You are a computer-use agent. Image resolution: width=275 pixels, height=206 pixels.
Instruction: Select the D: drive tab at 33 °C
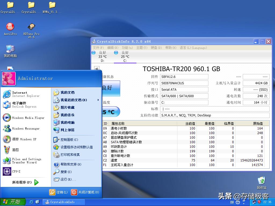pyautogui.click(x=102, y=56)
